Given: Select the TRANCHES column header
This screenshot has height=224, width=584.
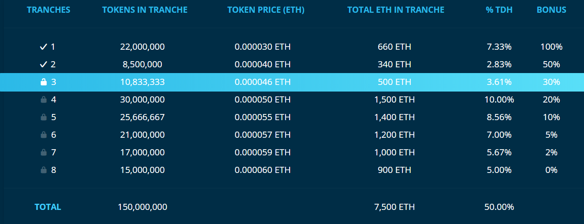Looking at the screenshot, I should pos(48,10).
